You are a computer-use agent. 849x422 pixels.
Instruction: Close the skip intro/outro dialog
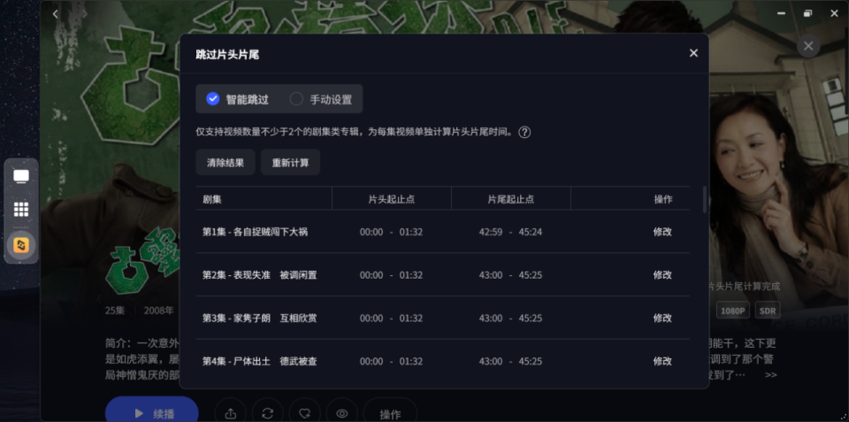coord(693,53)
